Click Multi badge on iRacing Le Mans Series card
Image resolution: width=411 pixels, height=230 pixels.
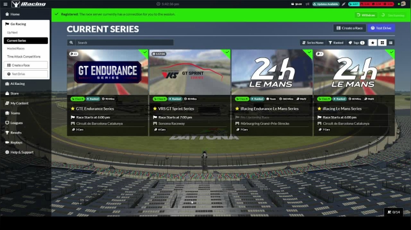[x=369, y=99]
